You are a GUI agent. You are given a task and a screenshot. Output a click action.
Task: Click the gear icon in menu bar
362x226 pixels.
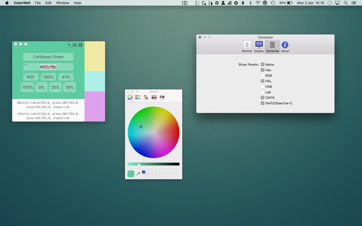click(x=236, y=3)
